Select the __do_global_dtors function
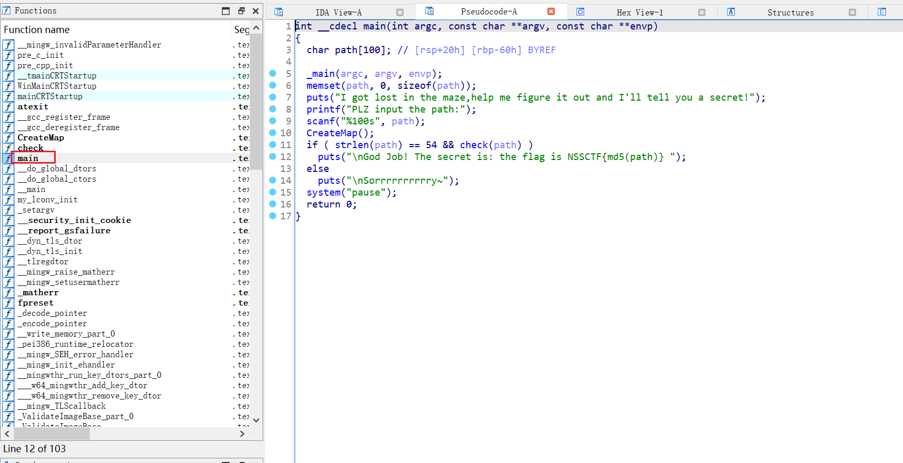Viewport: 903px width, 463px height. click(x=57, y=169)
